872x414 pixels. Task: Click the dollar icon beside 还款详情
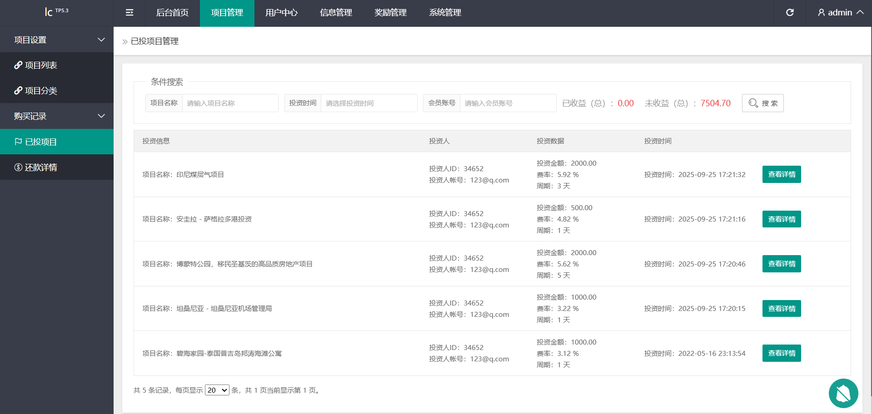pyautogui.click(x=18, y=167)
